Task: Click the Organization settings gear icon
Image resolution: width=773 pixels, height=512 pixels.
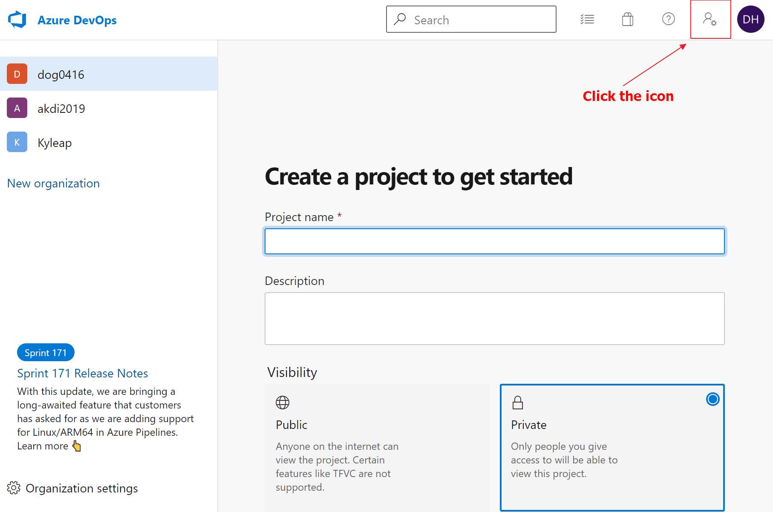Action: (14, 488)
